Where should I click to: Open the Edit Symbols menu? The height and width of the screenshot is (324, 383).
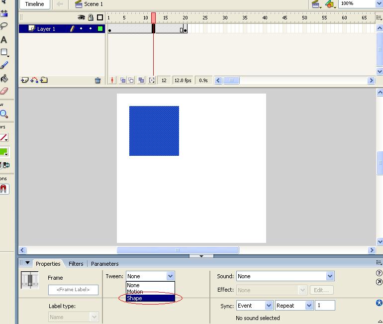click(330, 4)
